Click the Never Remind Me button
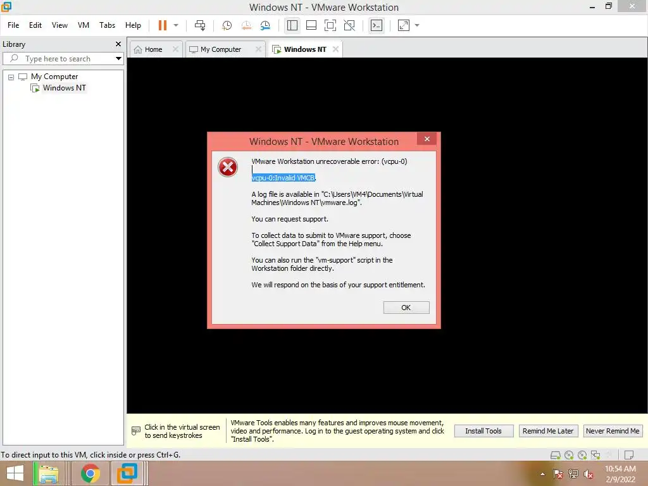Image resolution: width=648 pixels, height=486 pixels. (x=613, y=431)
